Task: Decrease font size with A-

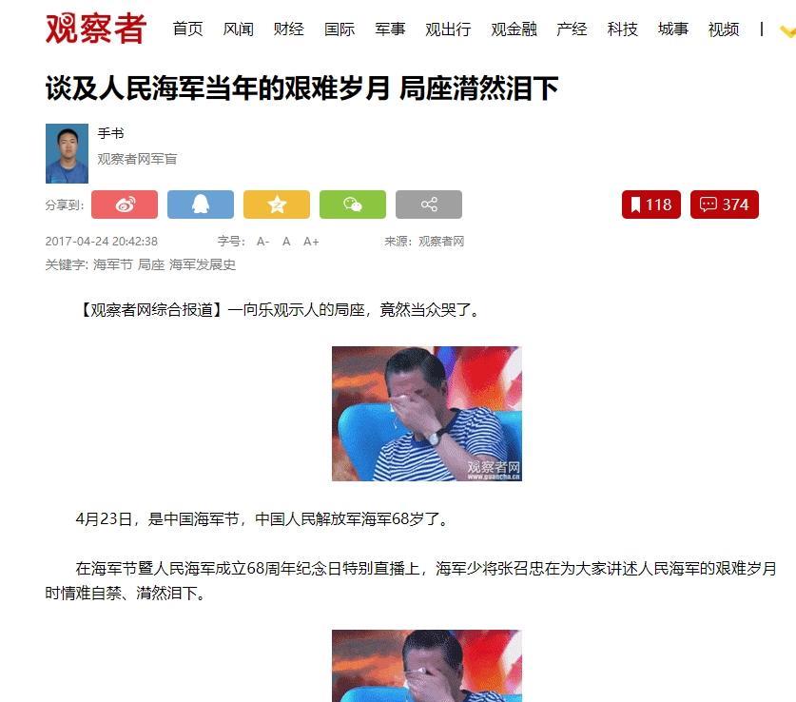Action: tap(262, 242)
